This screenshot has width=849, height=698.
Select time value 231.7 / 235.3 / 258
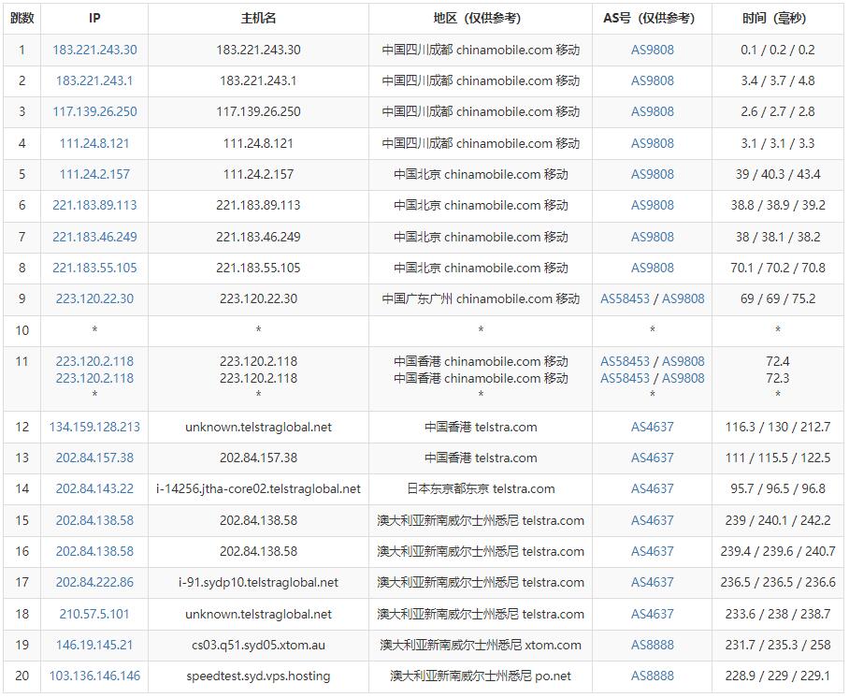click(x=778, y=645)
